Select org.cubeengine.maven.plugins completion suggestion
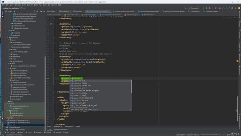The width and height of the screenshot is (241, 136). [100, 91]
